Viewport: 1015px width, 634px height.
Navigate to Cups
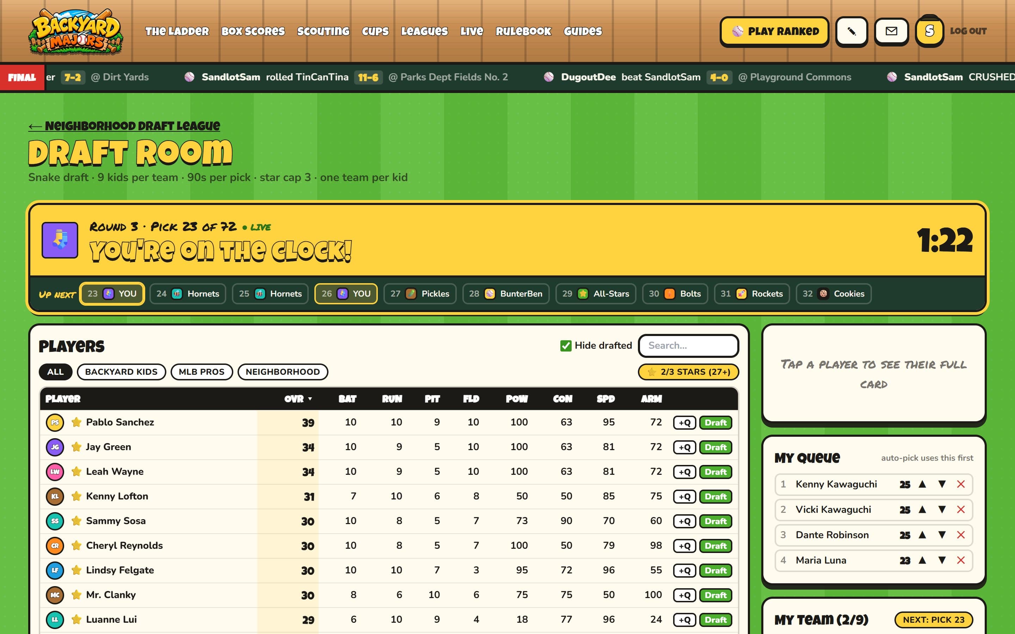tap(375, 31)
